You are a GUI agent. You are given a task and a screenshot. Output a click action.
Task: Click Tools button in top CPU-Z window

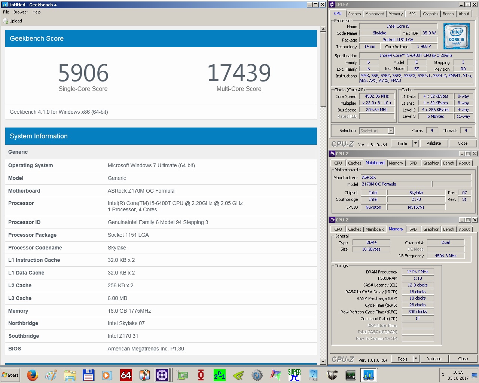click(x=402, y=143)
